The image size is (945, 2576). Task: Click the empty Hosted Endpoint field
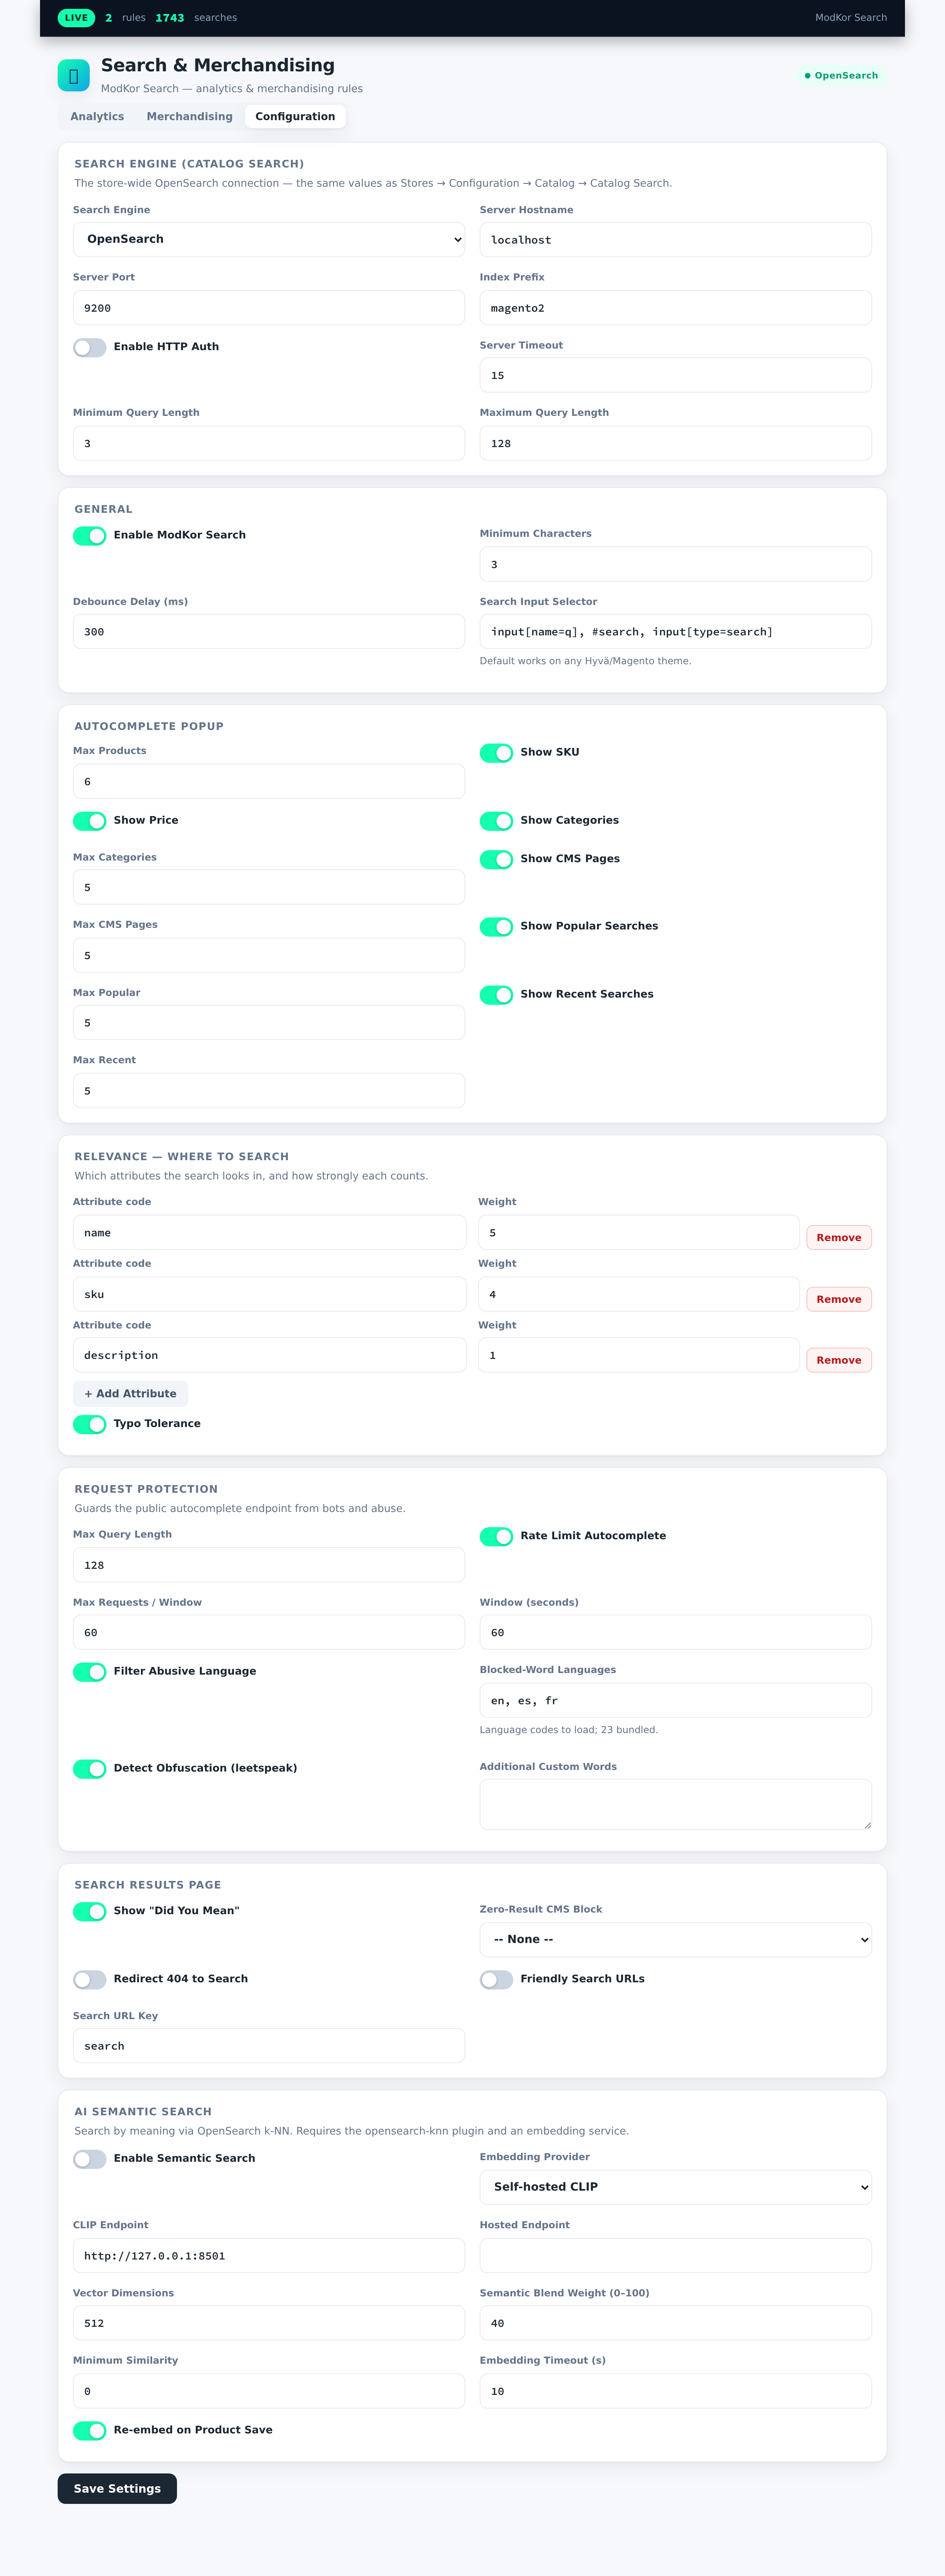pyautogui.click(x=675, y=2256)
